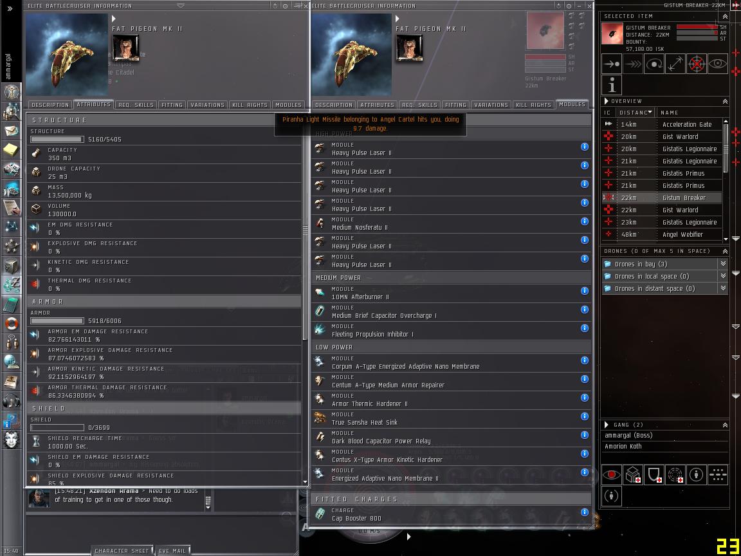Select Acceleration Gate in overview

662,124
